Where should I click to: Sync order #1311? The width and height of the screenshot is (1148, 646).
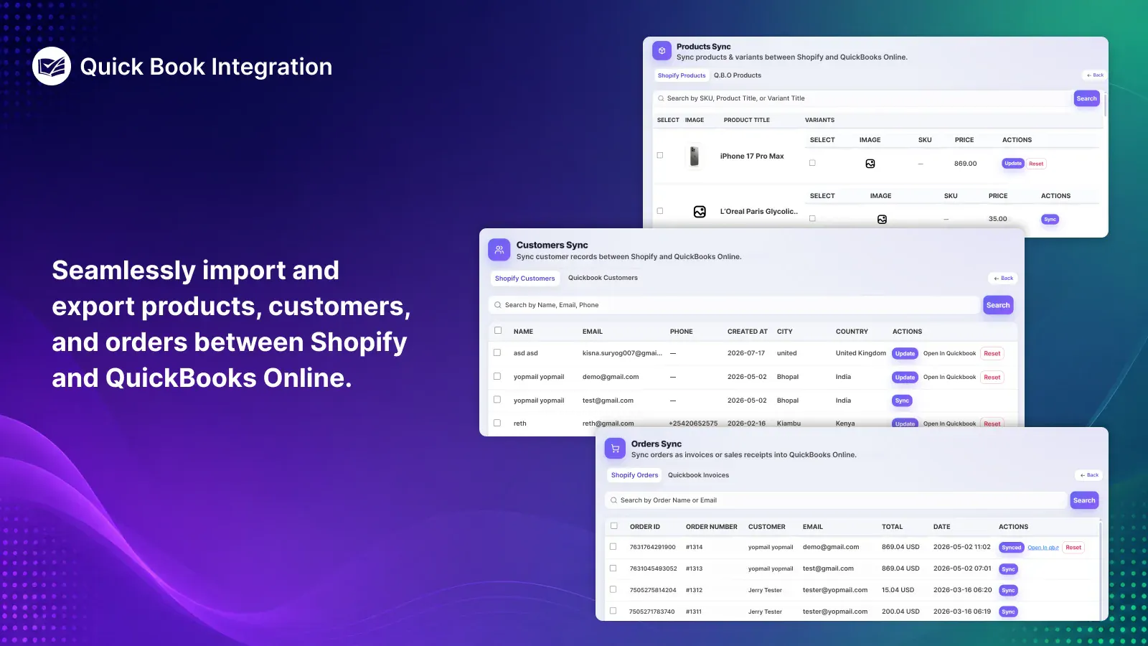pyautogui.click(x=1008, y=612)
